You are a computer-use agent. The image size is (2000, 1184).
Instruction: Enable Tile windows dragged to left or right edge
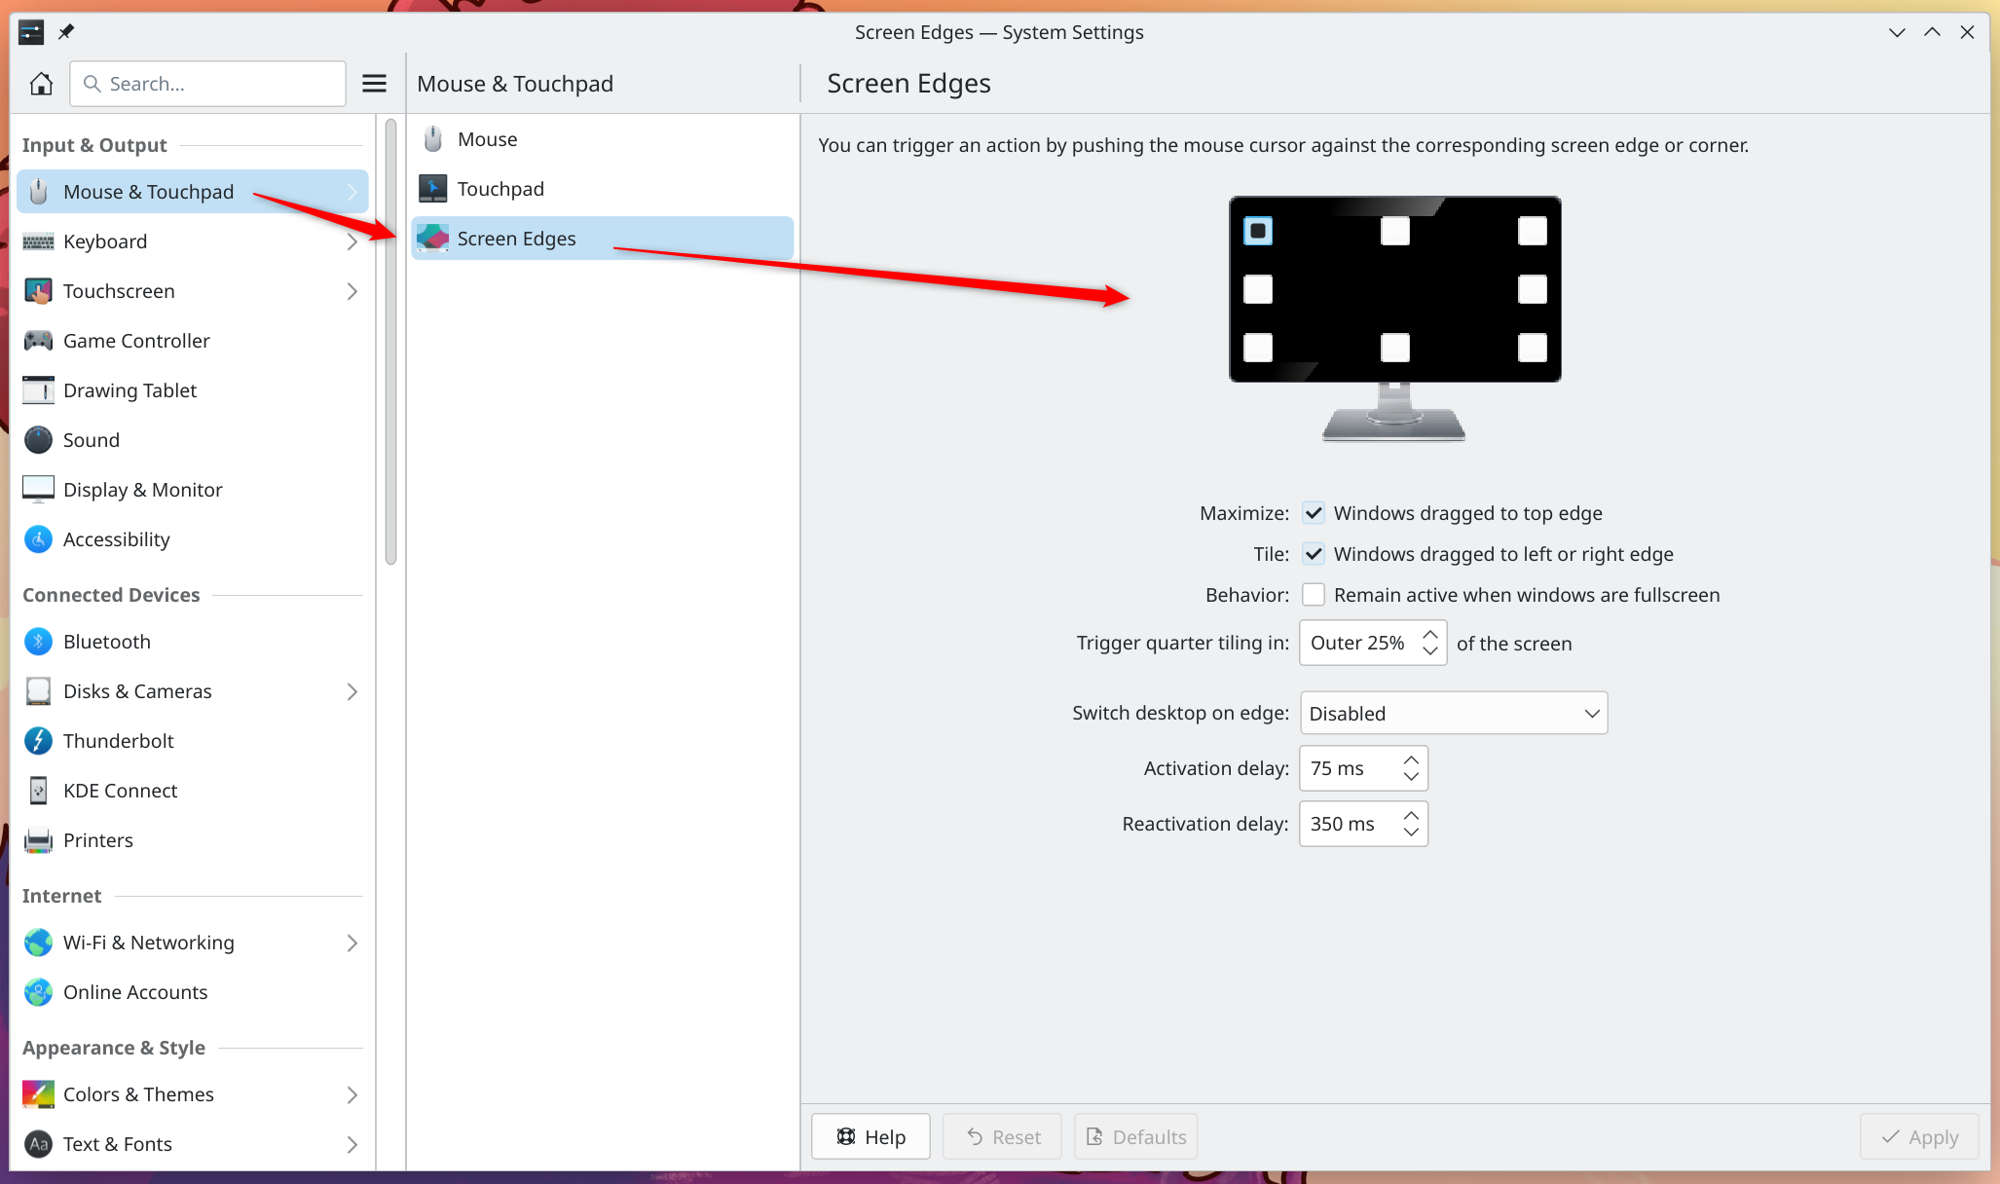point(1313,554)
